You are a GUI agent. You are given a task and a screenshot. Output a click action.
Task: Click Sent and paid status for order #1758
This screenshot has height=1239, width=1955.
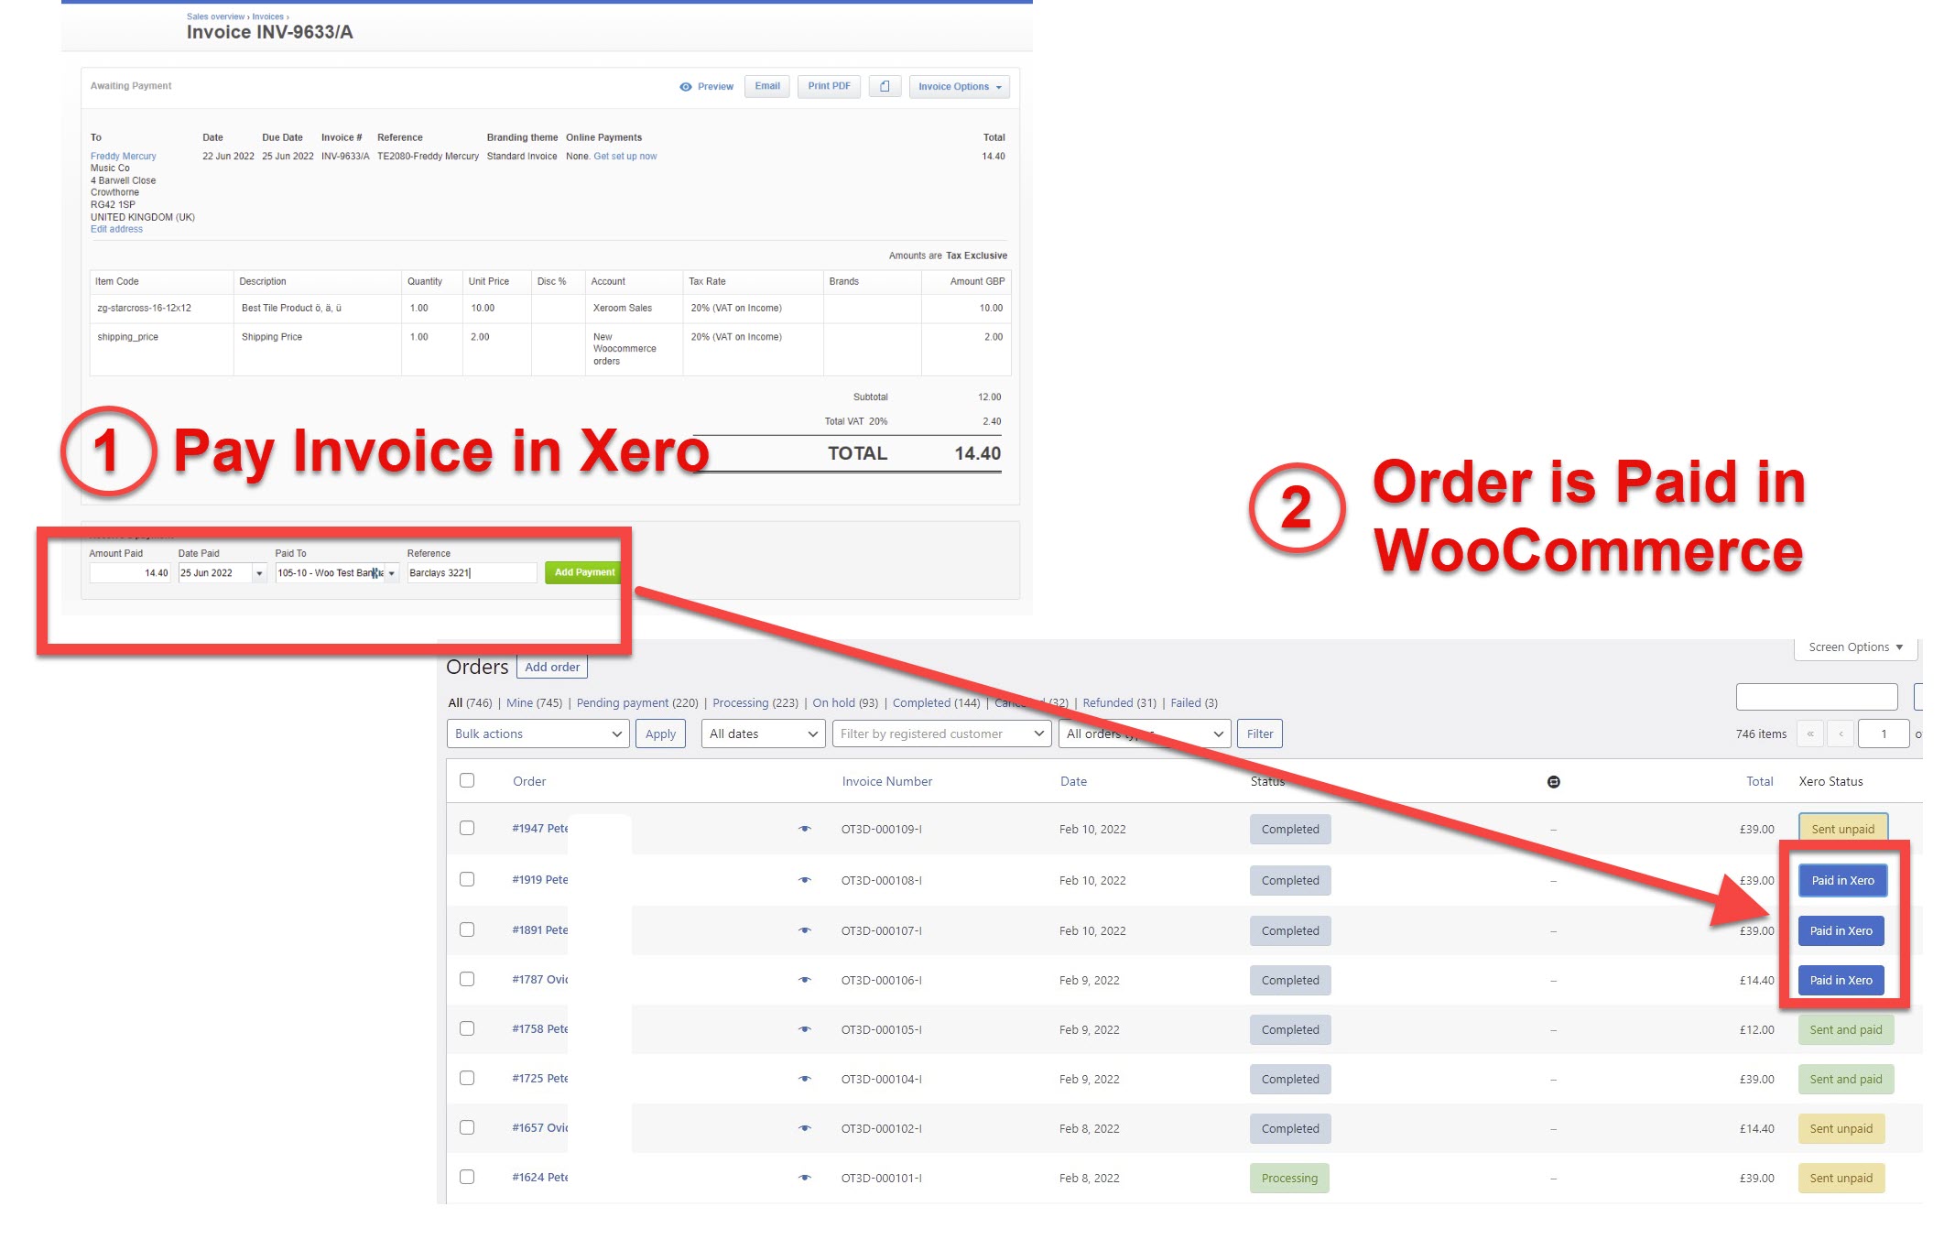(x=1846, y=1029)
